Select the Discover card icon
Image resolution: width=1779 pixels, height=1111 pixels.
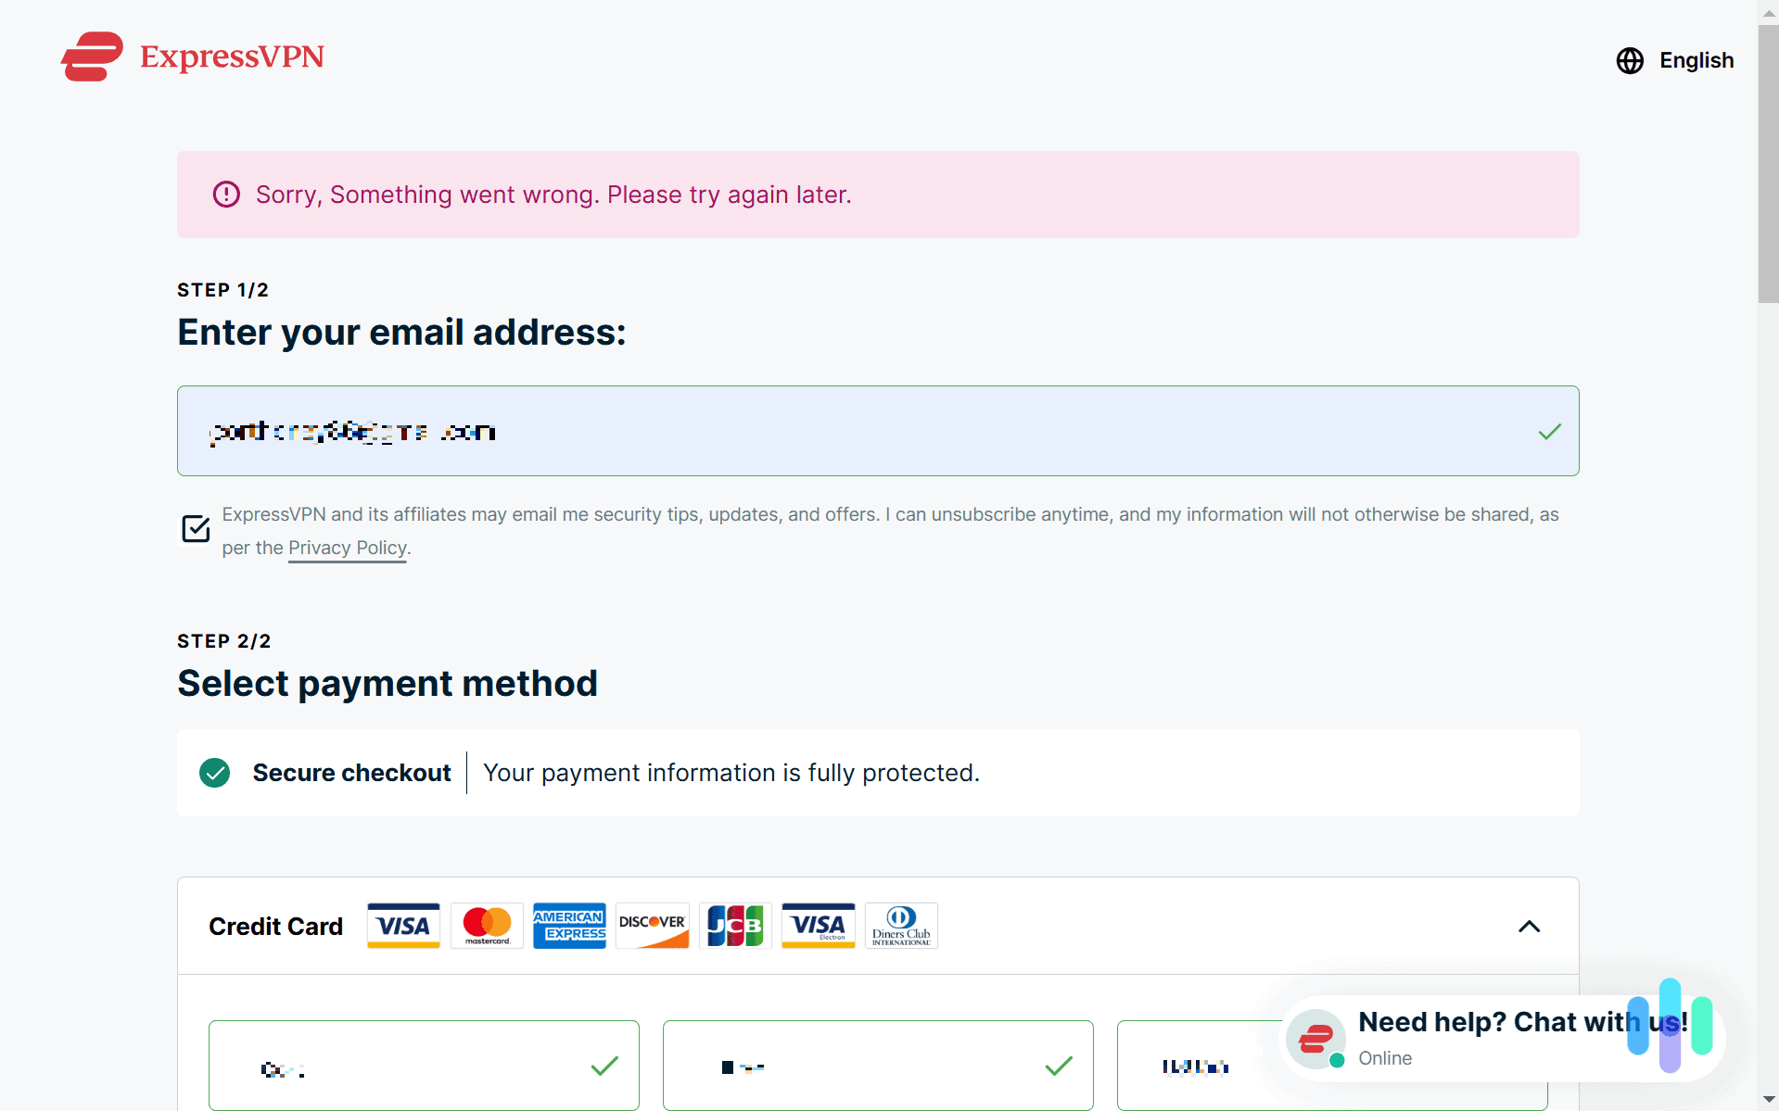coord(653,925)
